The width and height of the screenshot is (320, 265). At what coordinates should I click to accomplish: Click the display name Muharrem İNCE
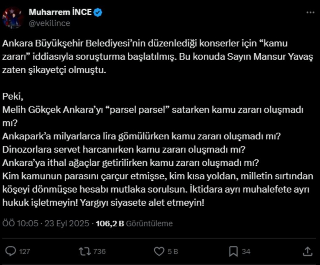click(x=60, y=12)
